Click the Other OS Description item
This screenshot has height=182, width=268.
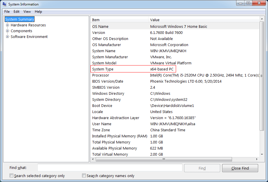pos(110,39)
